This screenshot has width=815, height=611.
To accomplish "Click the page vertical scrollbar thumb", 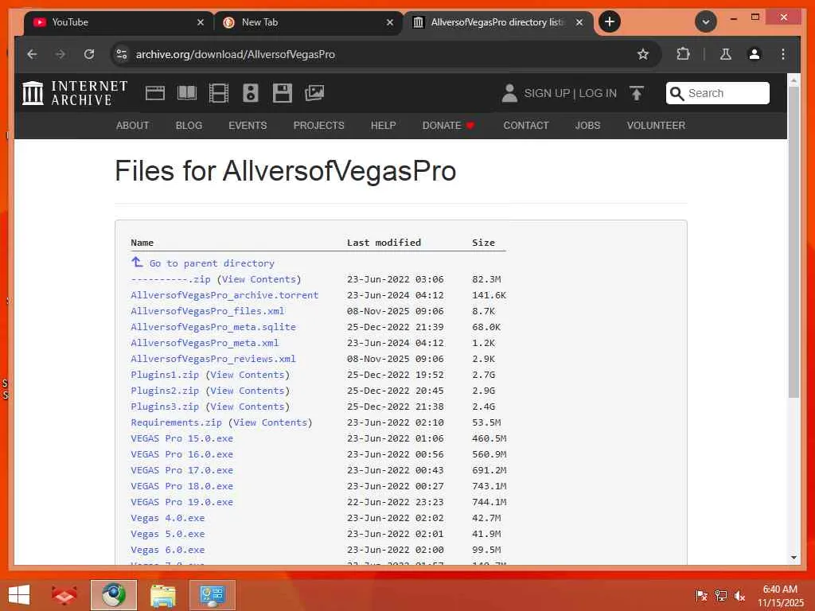I will click(x=794, y=242).
